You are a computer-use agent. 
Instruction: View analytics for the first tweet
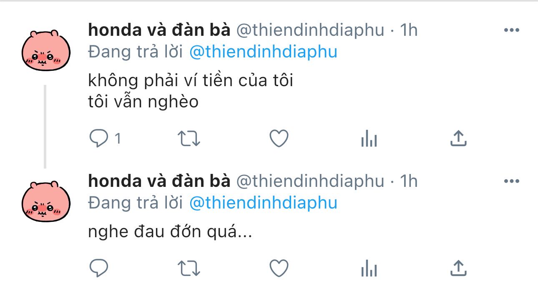pyautogui.click(x=369, y=139)
